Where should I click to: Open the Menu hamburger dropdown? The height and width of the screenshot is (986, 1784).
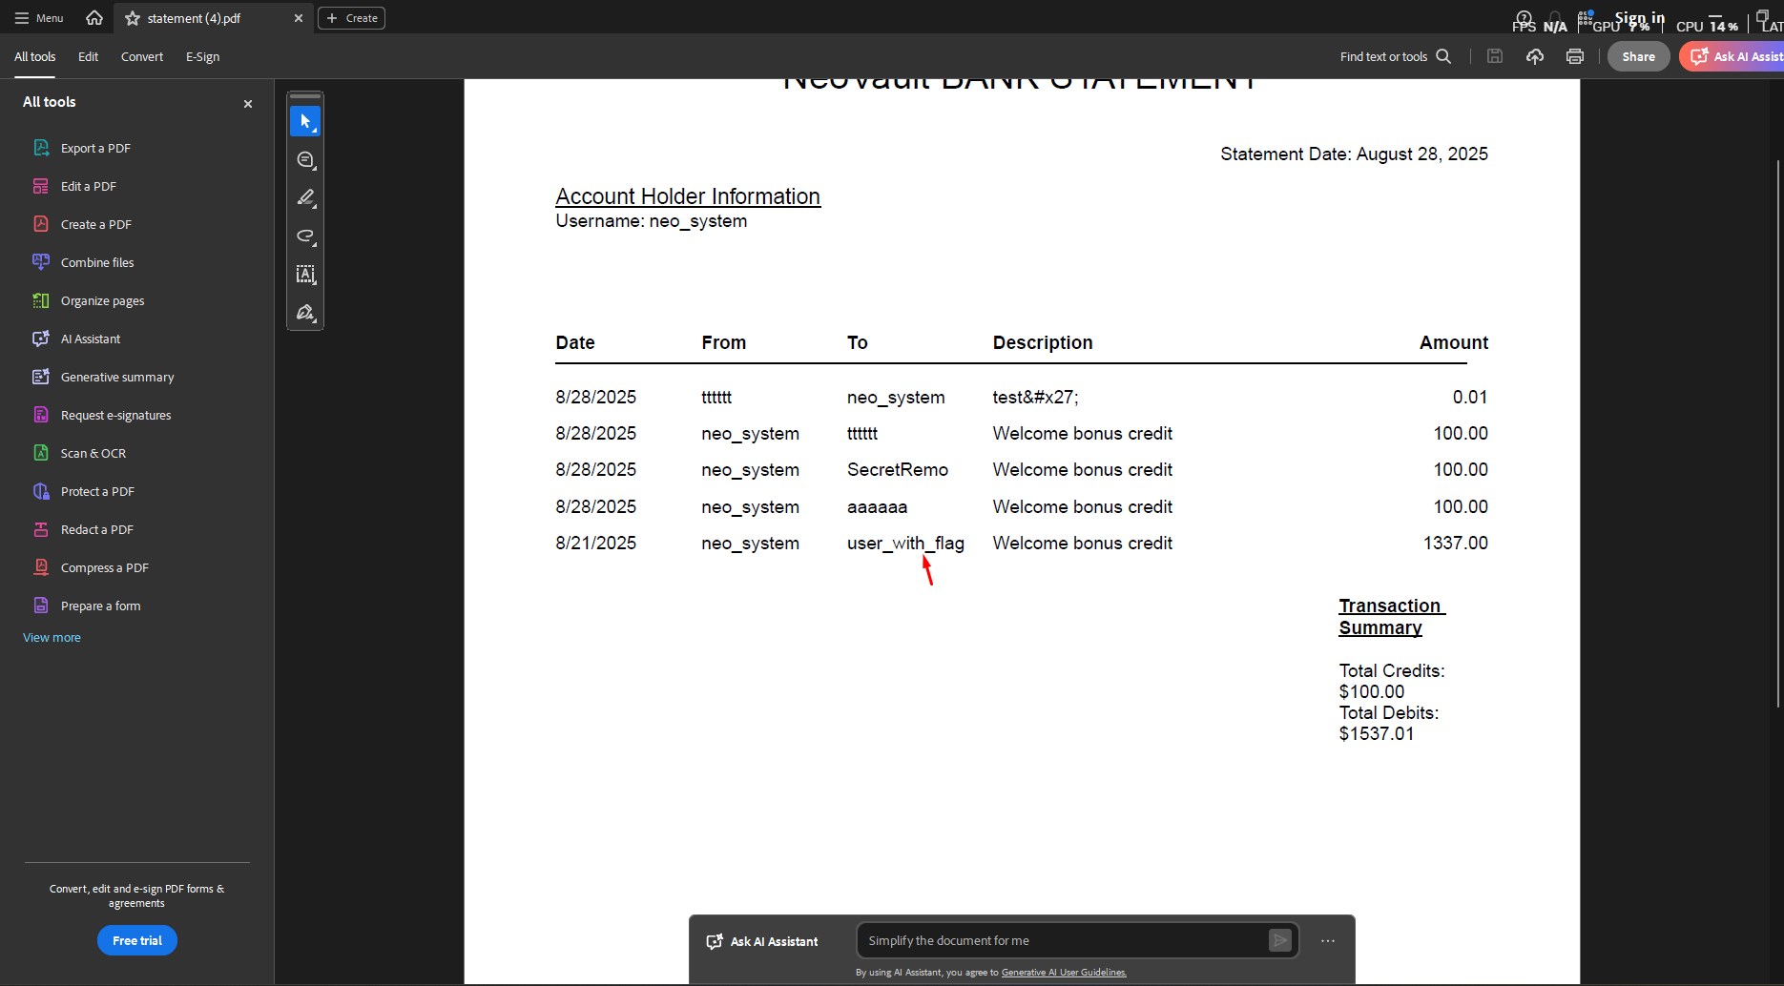pyautogui.click(x=39, y=18)
